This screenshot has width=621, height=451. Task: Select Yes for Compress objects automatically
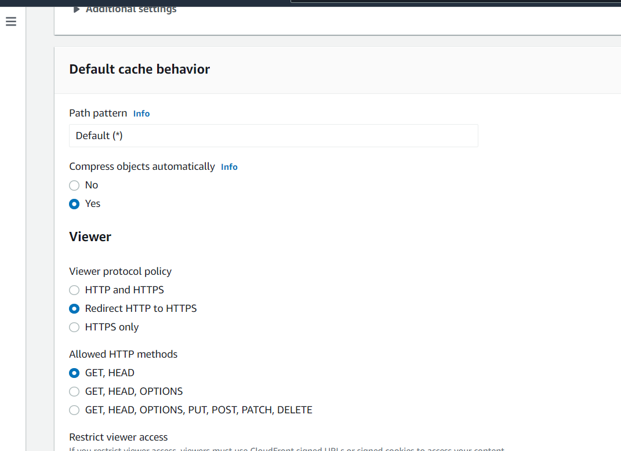tap(74, 204)
